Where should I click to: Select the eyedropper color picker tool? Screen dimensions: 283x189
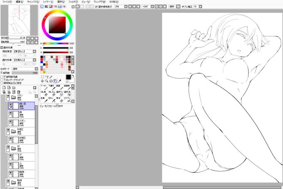click(60, 81)
